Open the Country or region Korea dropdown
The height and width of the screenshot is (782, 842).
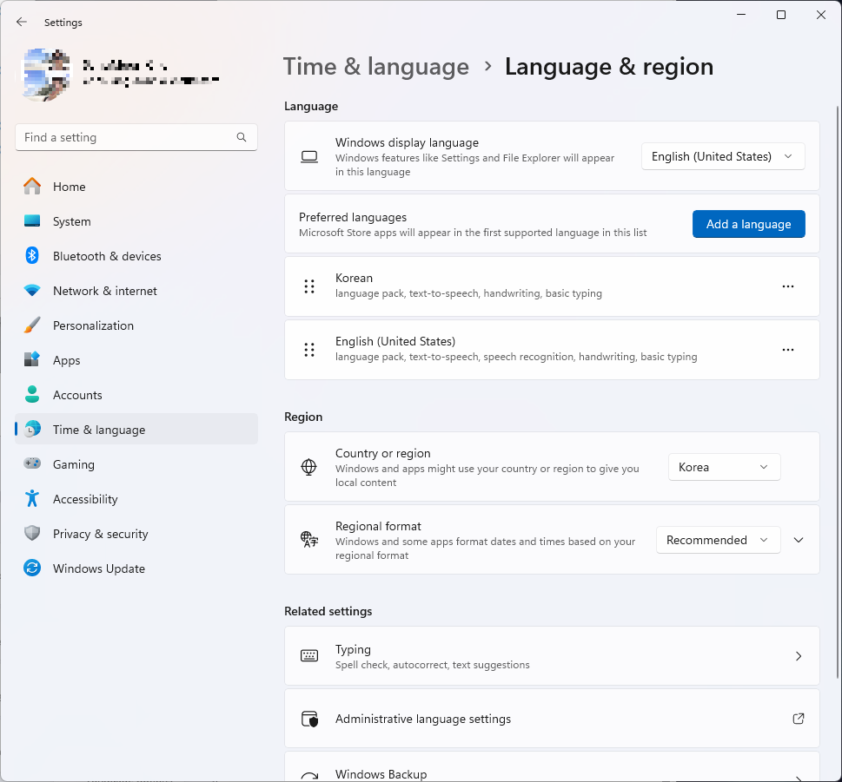tap(724, 467)
